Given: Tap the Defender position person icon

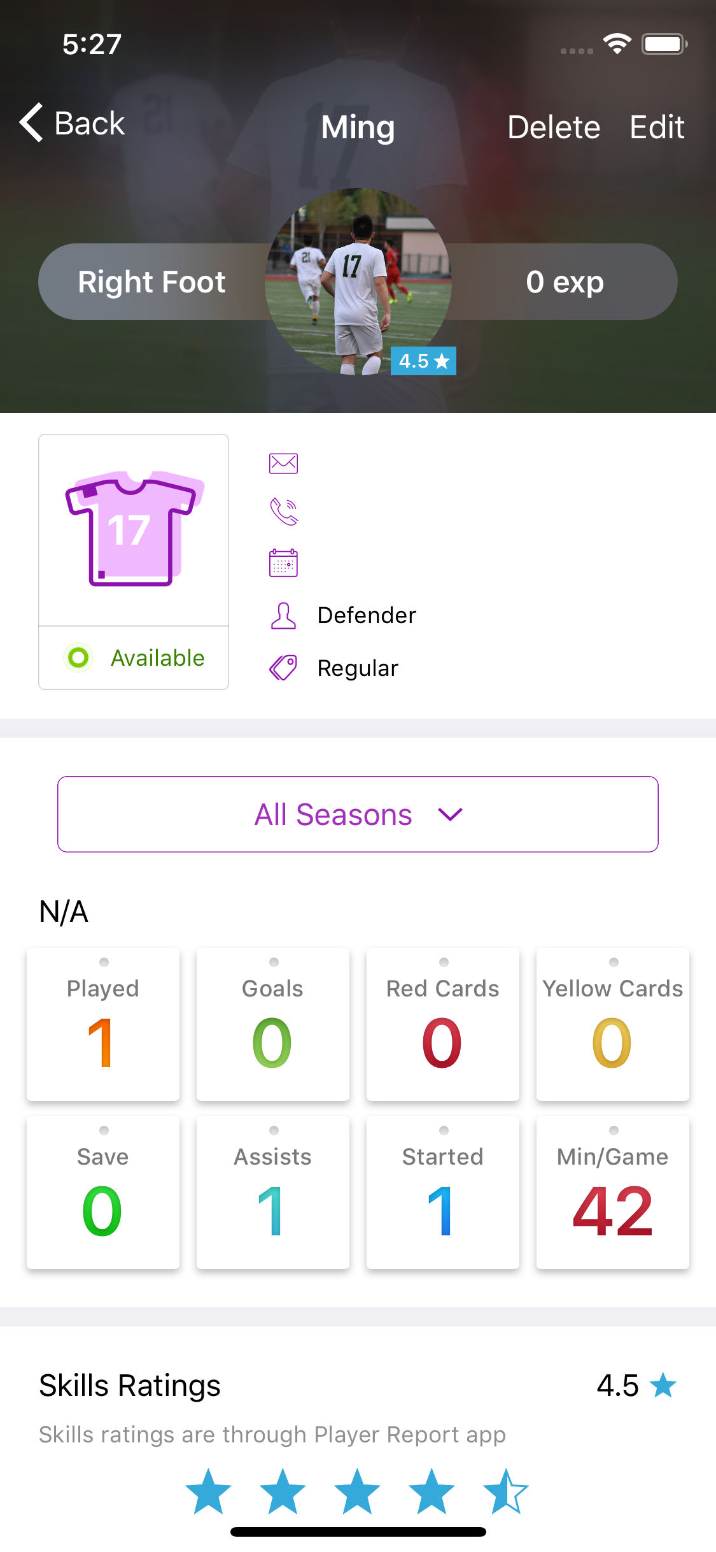Looking at the screenshot, I should point(283,615).
